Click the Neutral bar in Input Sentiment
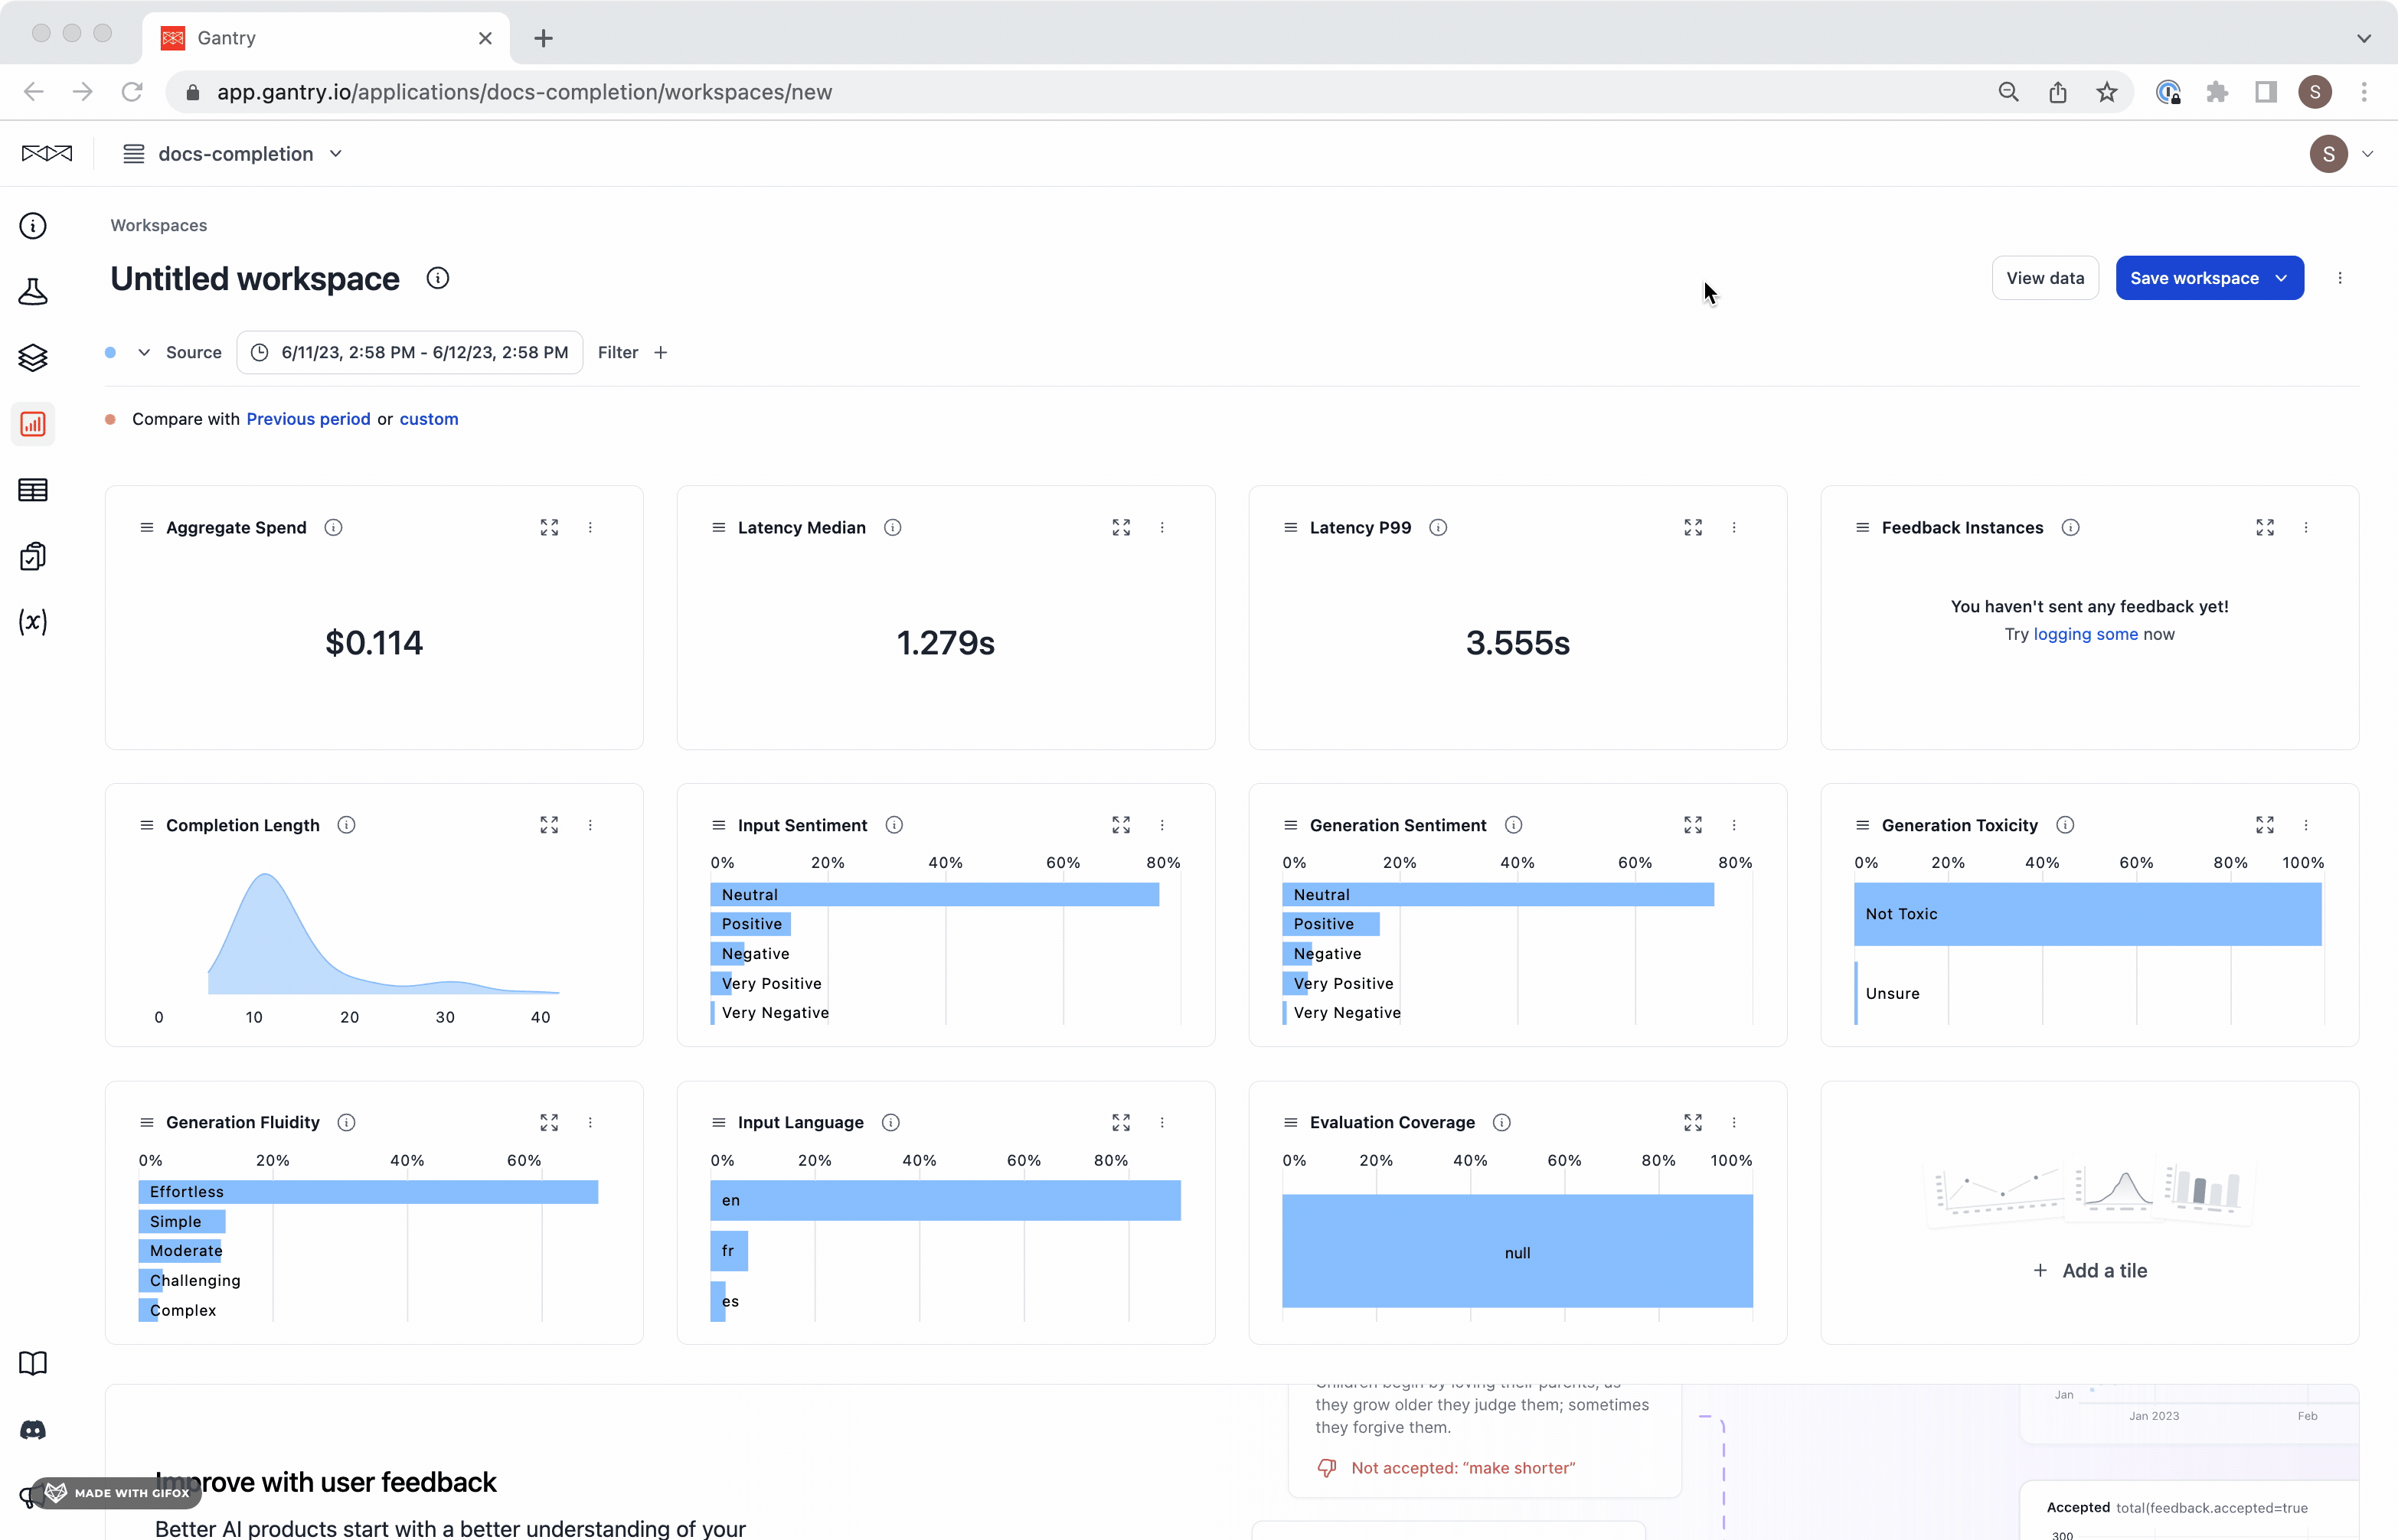2398x1540 pixels. coord(934,894)
